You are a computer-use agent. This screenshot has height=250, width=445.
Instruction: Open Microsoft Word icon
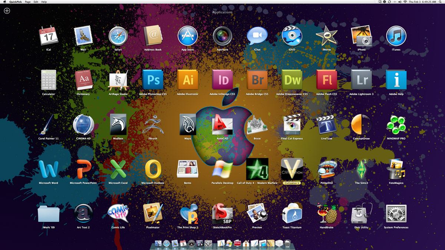point(49,169)
